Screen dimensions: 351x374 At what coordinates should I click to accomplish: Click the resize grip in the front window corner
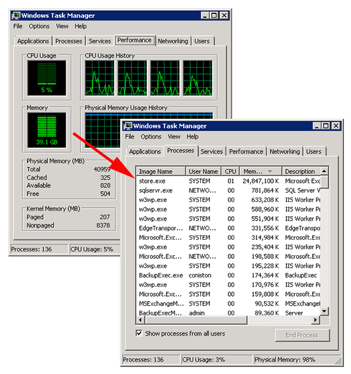click(x=338, y=361)
